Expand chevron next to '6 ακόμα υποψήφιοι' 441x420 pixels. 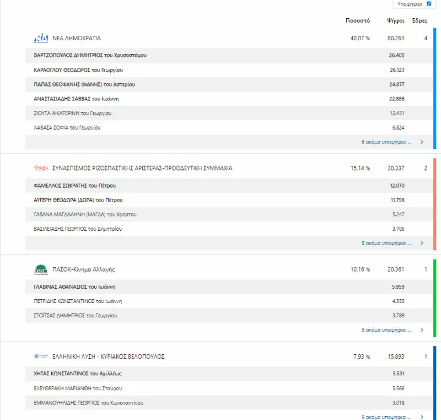tap(422, 142)
